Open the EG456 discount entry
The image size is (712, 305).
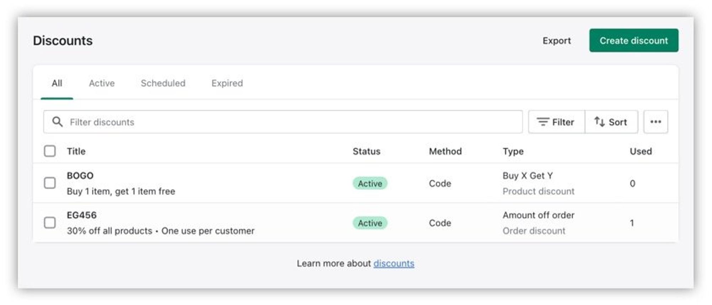82,215
